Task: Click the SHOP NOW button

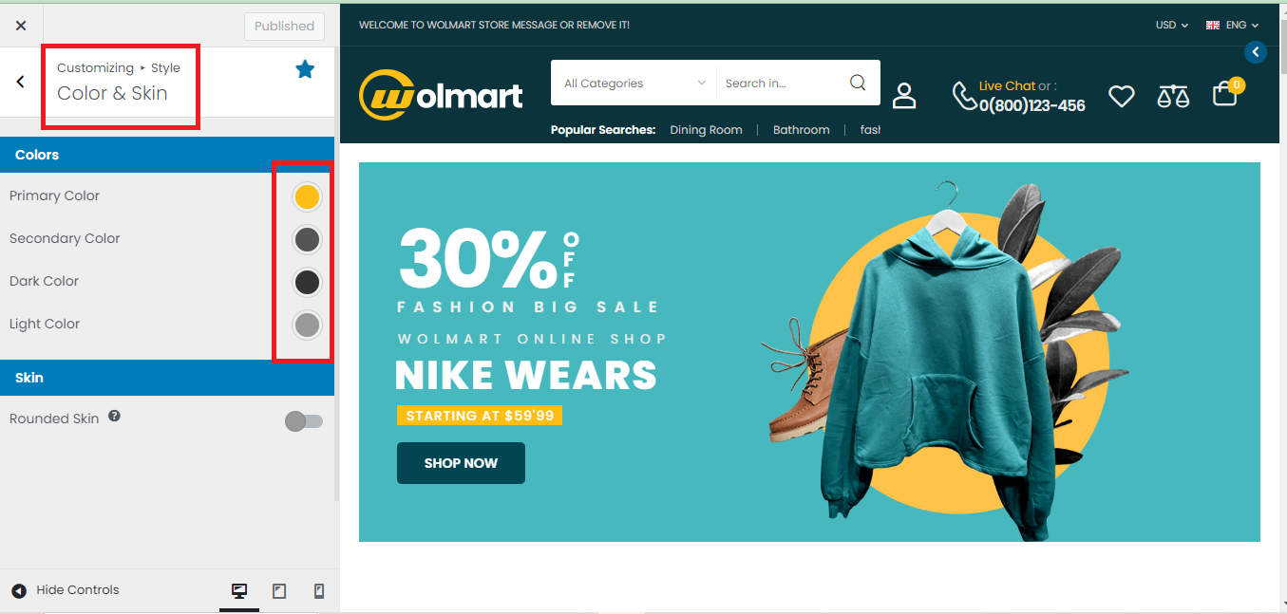Action: [x=461, y=463]
